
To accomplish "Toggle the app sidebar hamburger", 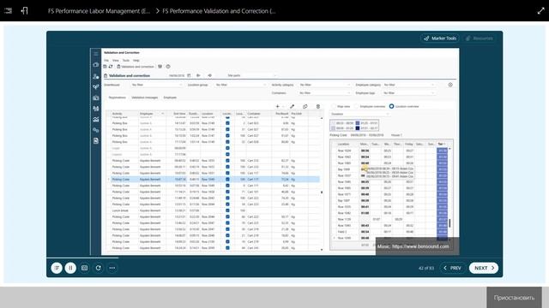I will coord(95,54).
